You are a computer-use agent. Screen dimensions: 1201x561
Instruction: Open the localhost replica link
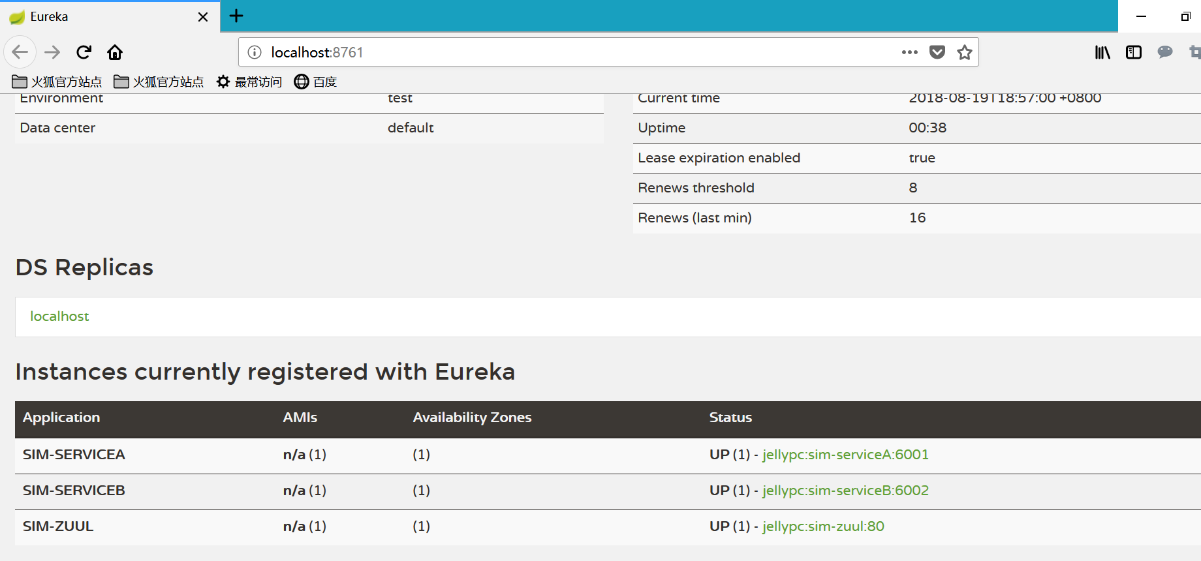(59, 316)
